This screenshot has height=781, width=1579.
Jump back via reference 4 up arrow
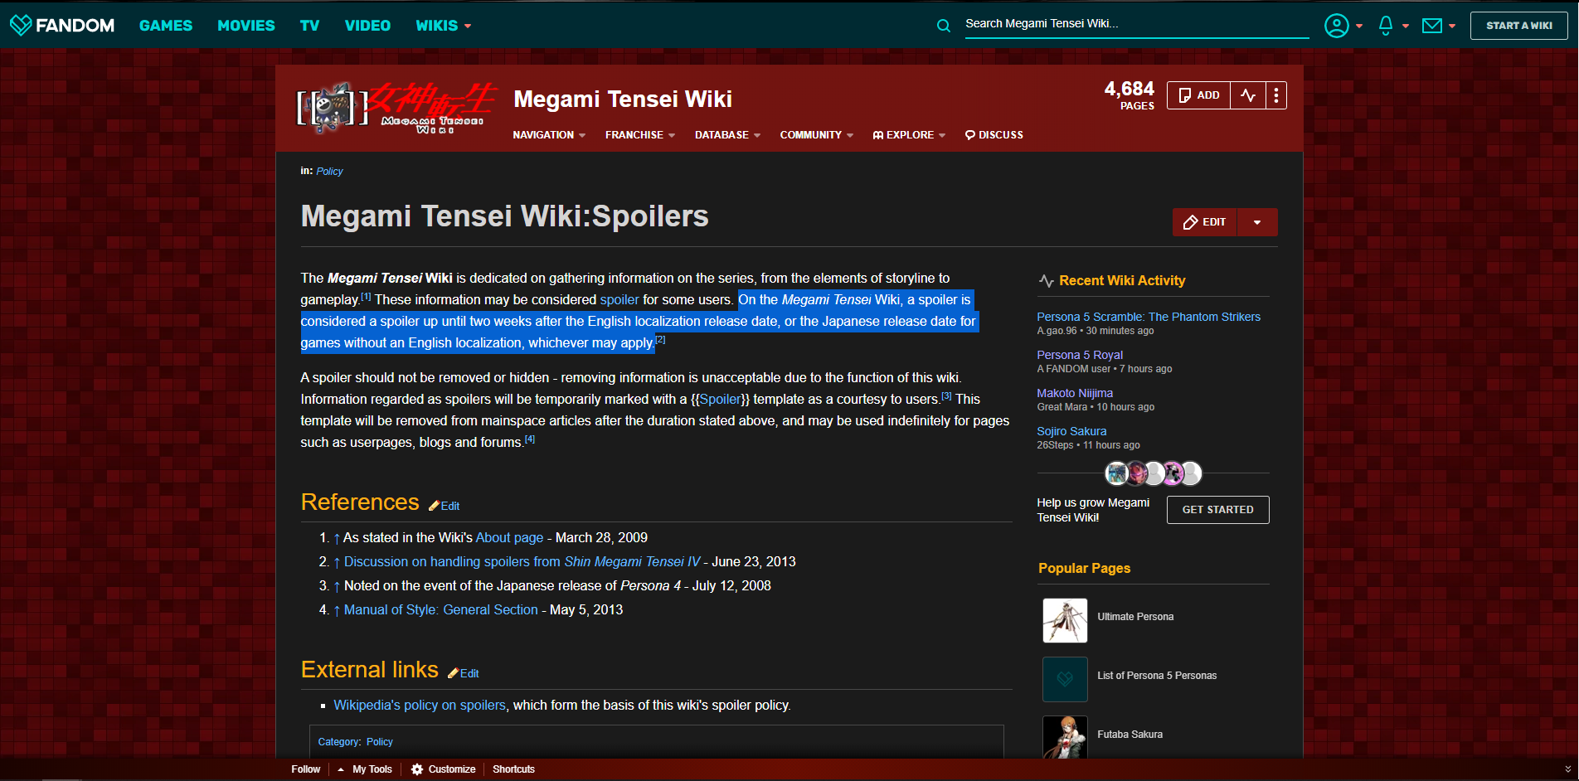pyautogui.click(x=337, y=610)
